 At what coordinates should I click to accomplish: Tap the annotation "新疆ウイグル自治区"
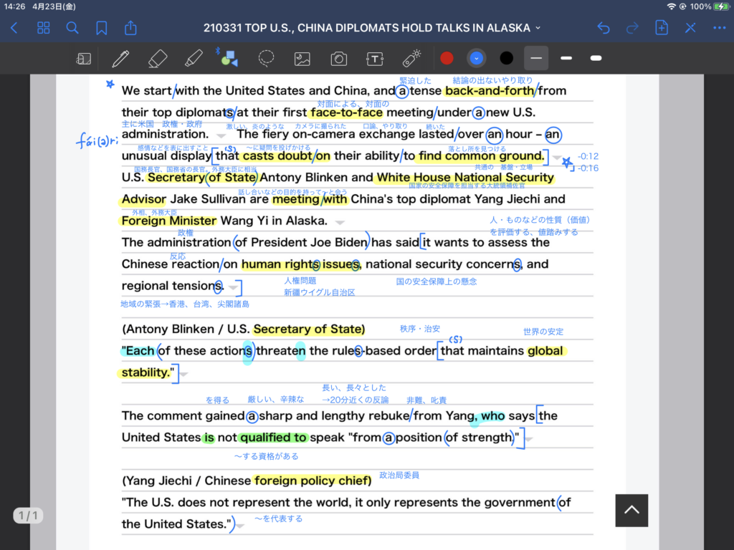[319, 292]
